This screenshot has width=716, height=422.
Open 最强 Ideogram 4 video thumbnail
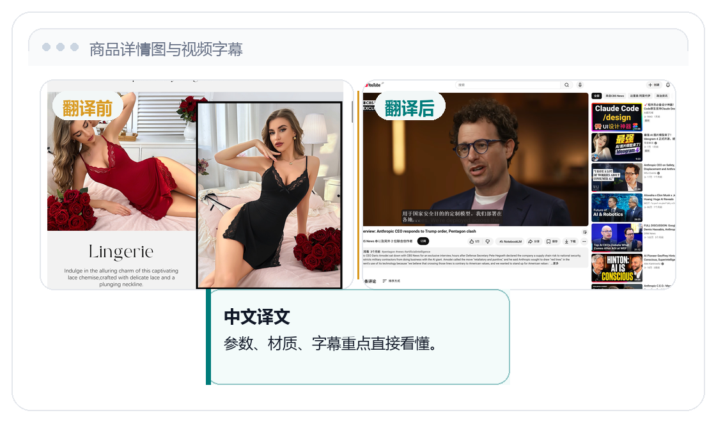[617, 147]
